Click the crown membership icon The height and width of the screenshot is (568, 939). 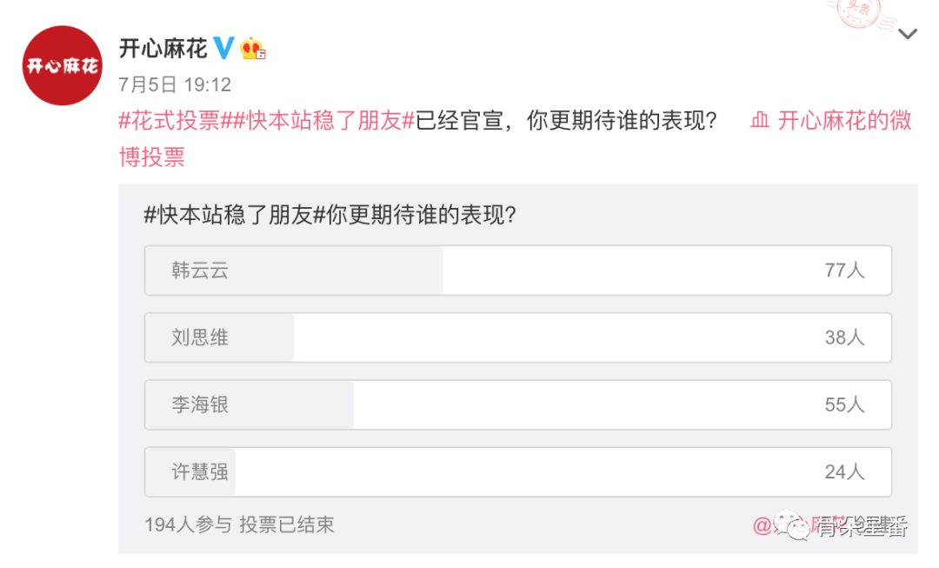click(252, 49)
